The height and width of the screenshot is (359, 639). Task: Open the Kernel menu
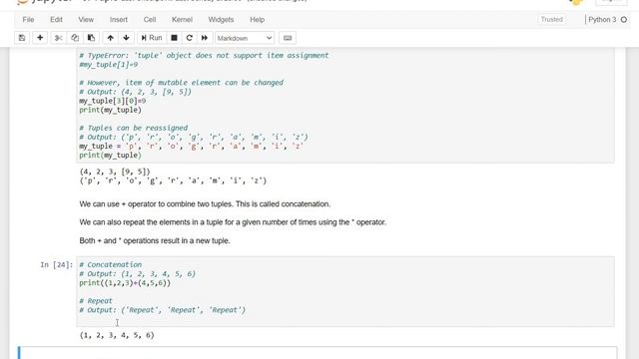pos(182,20)
